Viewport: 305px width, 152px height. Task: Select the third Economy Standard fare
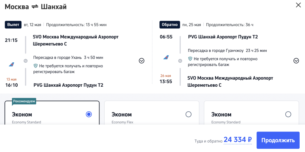[288, 114]
